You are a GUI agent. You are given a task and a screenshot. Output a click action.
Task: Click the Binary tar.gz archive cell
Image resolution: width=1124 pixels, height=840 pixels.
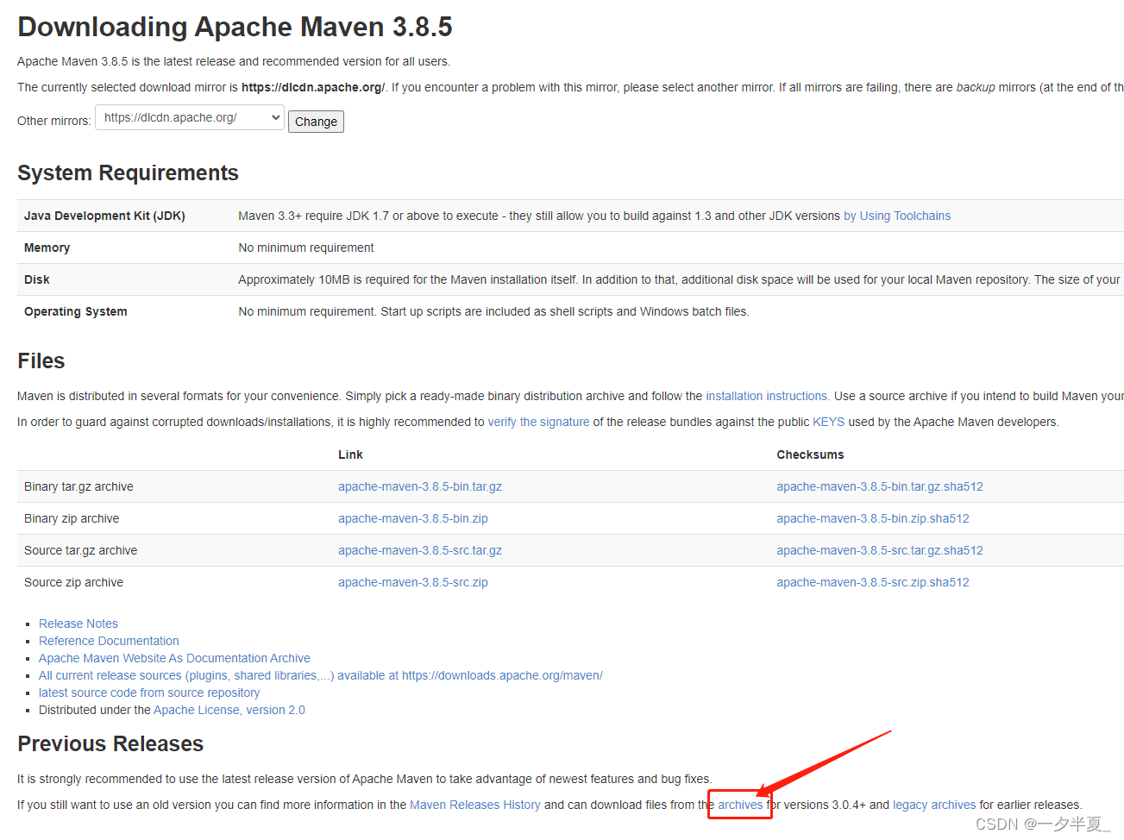coord(78,486)
